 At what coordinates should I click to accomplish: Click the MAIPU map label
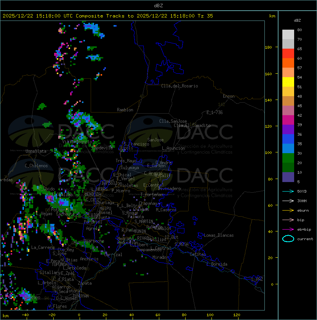tap(105, 209)
